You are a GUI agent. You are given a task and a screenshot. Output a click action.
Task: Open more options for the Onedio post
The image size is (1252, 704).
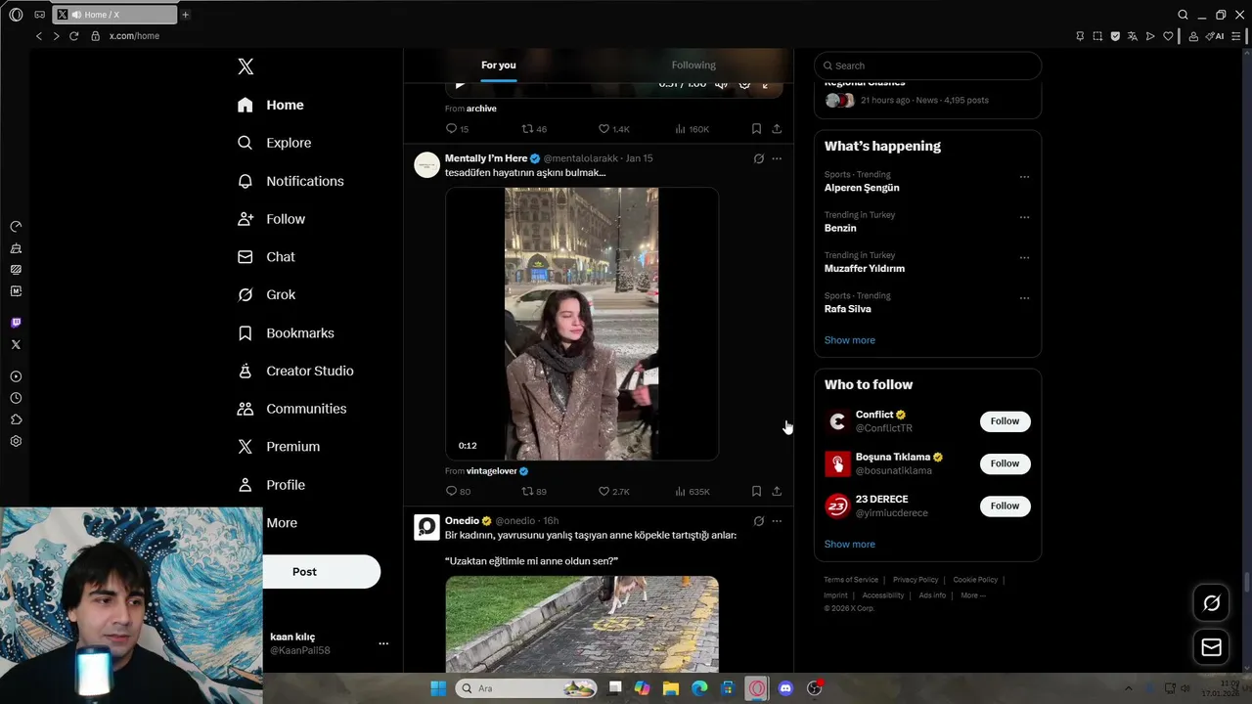777,521
